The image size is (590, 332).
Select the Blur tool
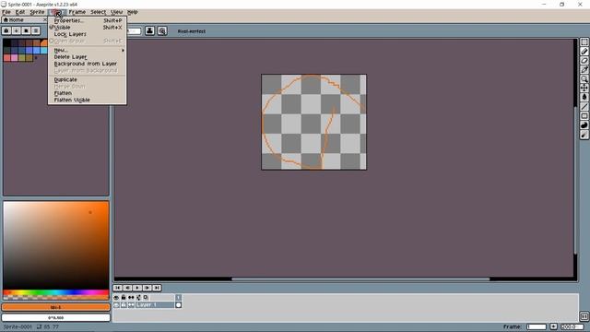click(x=584, y=135)
